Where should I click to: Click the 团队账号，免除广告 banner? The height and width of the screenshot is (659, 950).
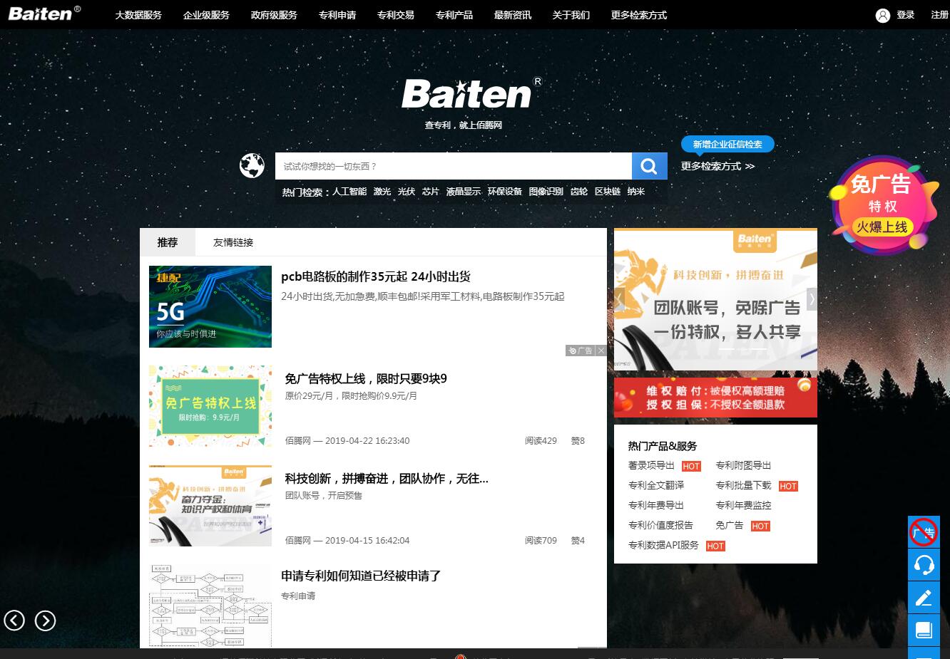click(x=715, y=299)
